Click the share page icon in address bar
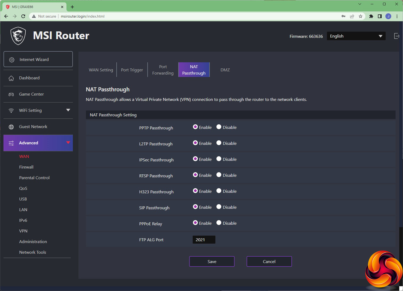This screenshot has width=403, height=291. click(352, 16)
